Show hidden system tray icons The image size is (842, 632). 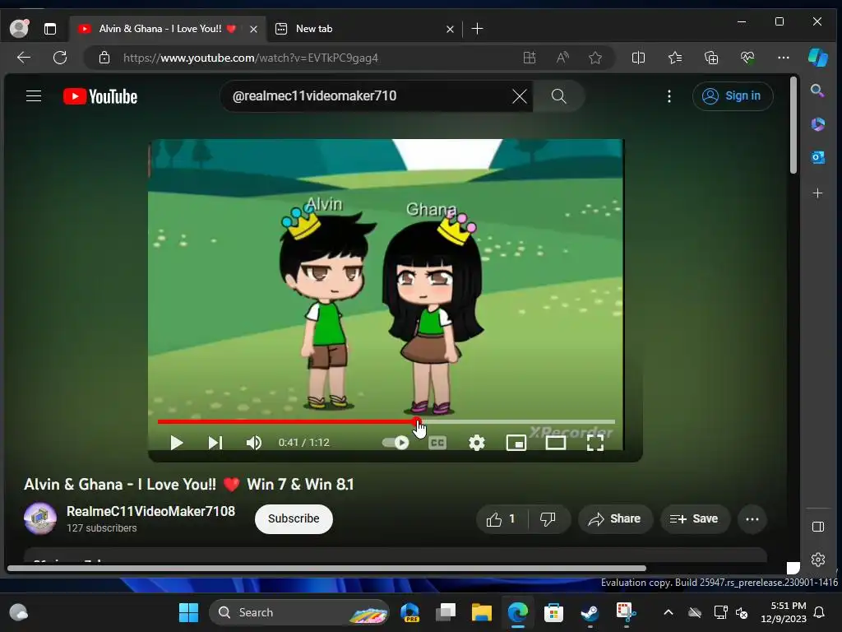click(x=669, y=612)
